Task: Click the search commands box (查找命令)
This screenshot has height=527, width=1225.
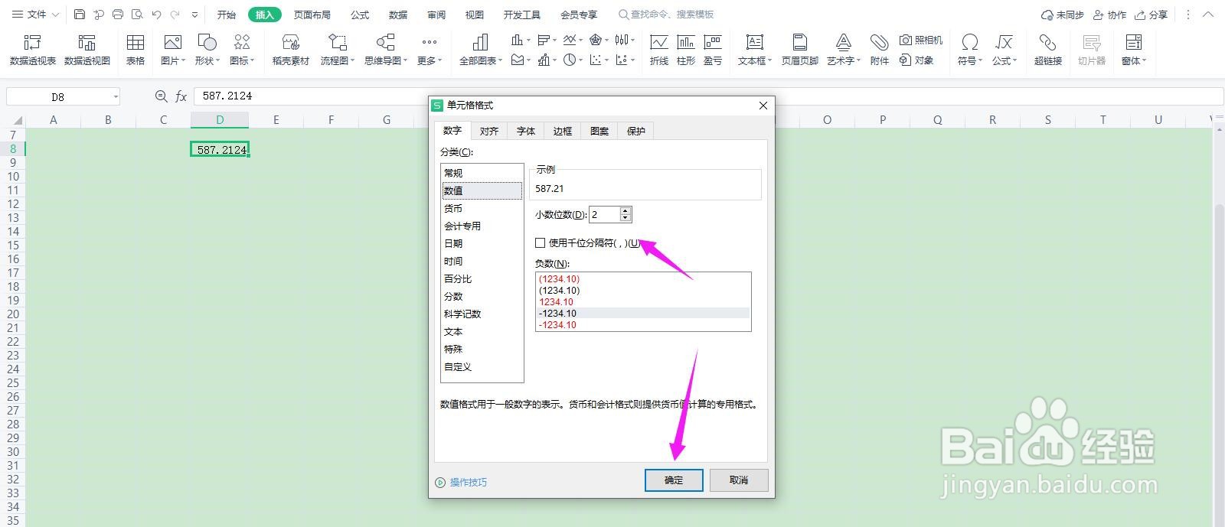Action: click(x=666, y=15)
